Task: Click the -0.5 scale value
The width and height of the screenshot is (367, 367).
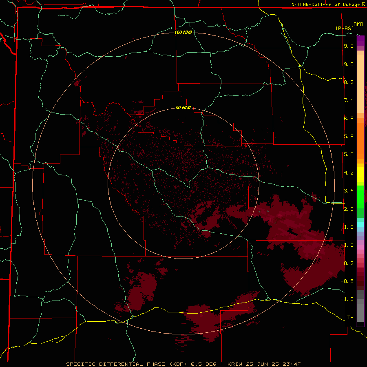Action: click(x=347, y=281)
